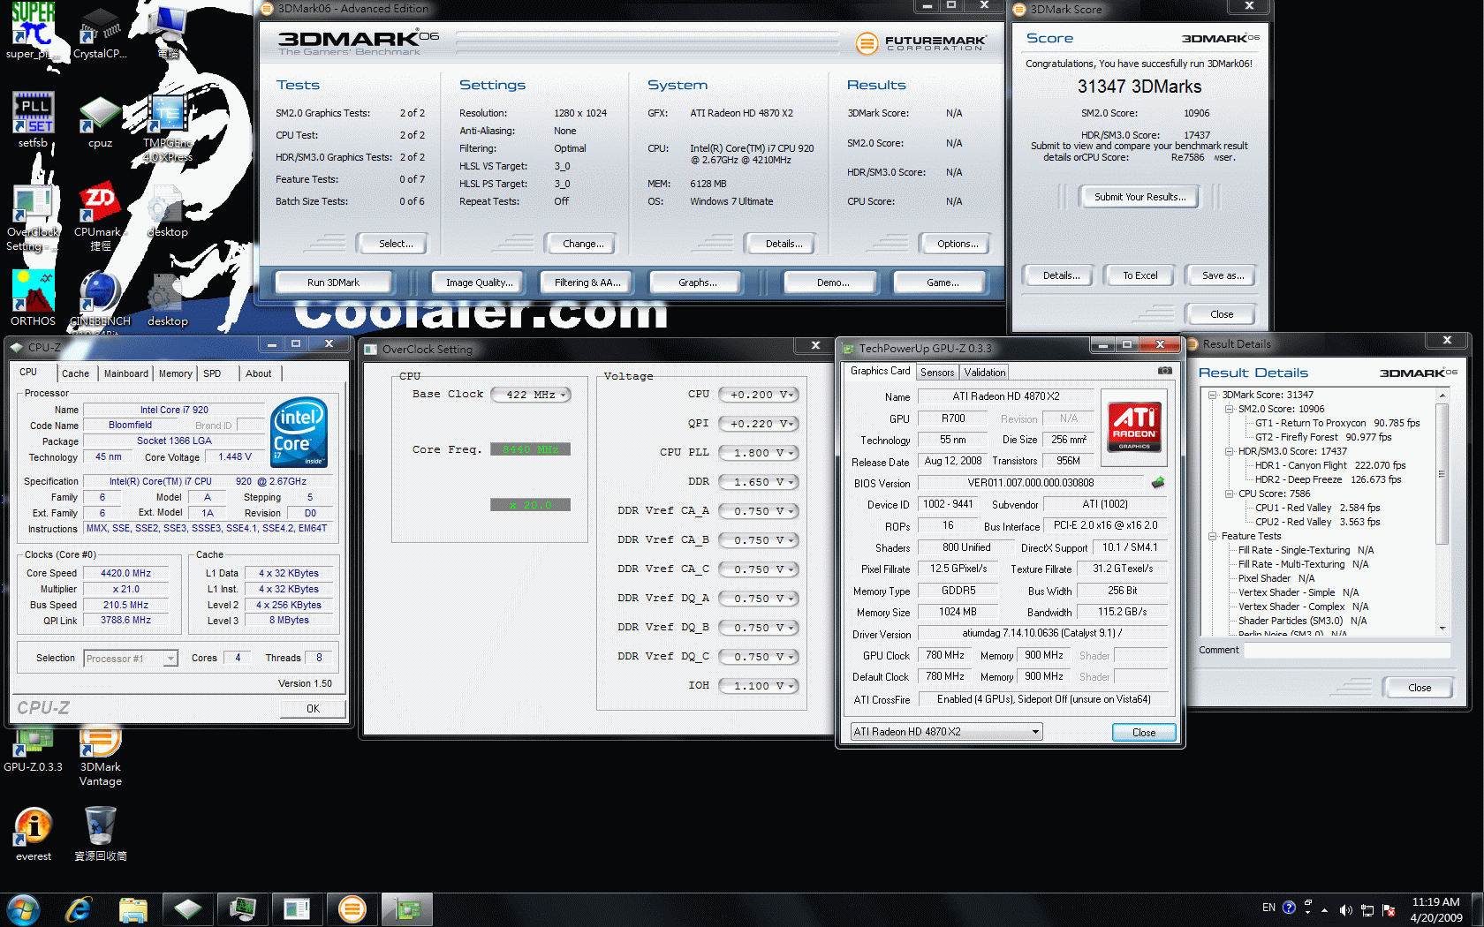Collapse the Feature Tests tree node
Viewport: 1484px width, 927px height.
tap(1213, 536)
